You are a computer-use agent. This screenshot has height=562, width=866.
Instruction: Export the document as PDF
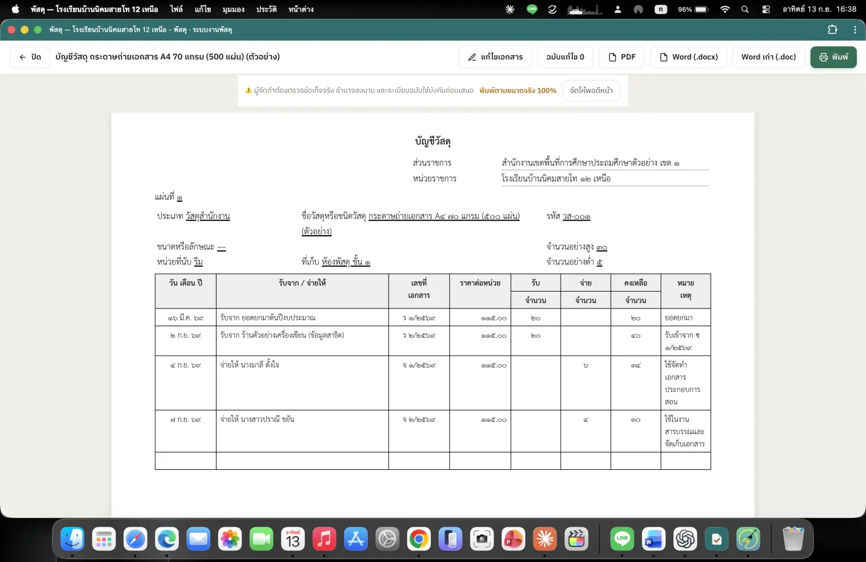622,57
